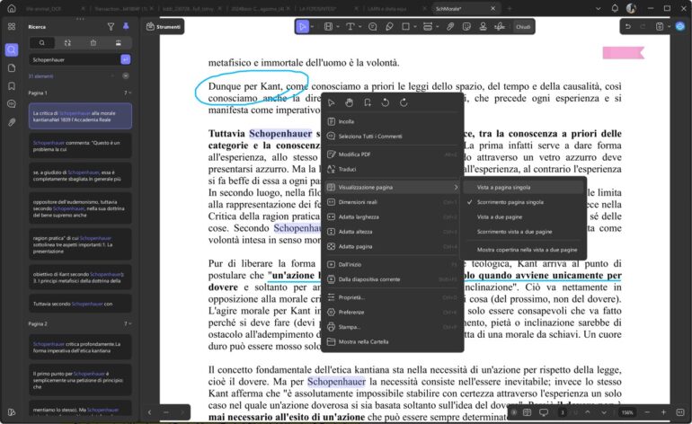Collapse the Pagina 1 results group
Viewport: 692px width, 424px height.
(x=128, y=93)
